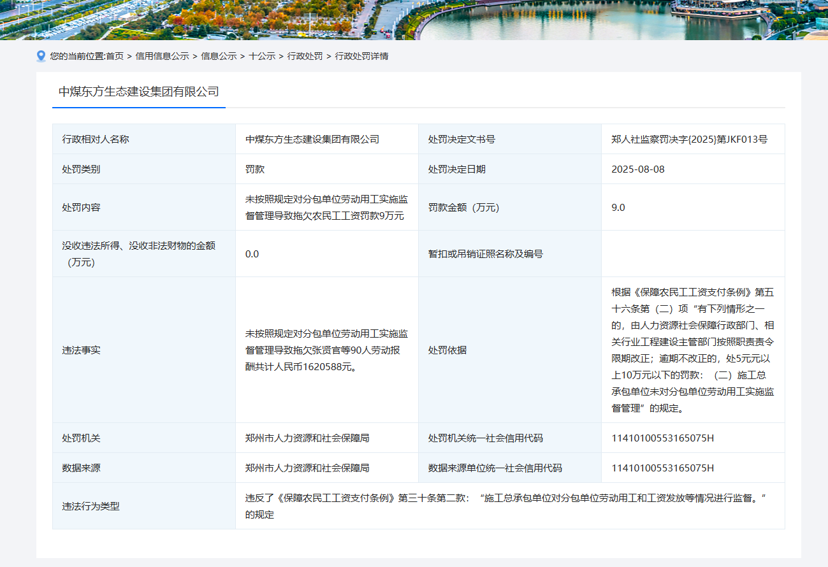Image resolution: width=828 pixels, height=567 pixels.
Task: Open 行政处罚 breadcrumb link
Action: [x=305, y=56]
